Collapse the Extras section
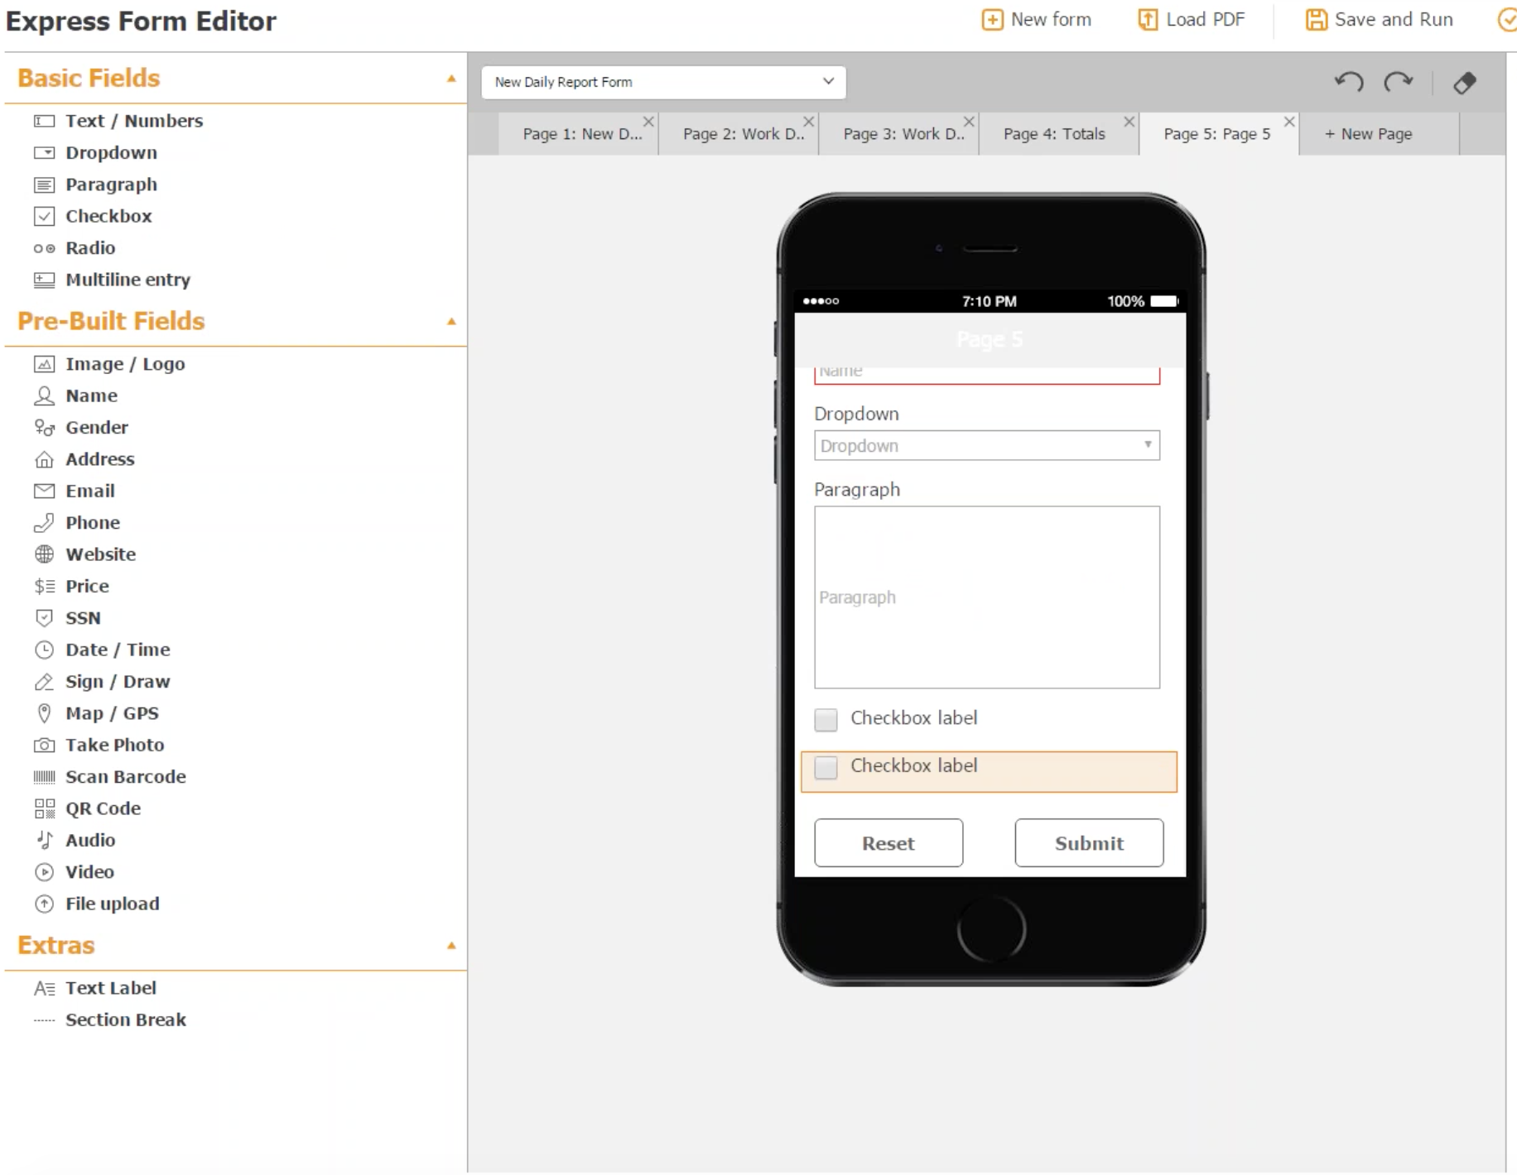 pos(451,946)
